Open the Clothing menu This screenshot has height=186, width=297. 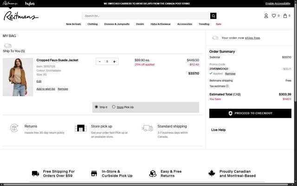[x=92, y=24]
